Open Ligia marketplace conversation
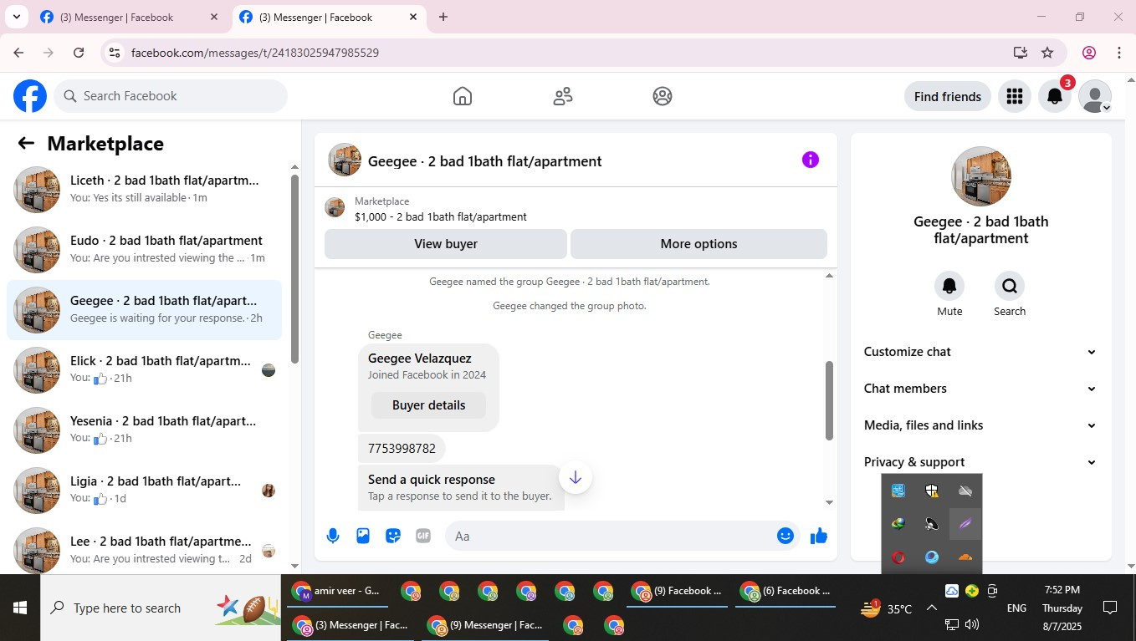The height and width of the screenshot is (641, 1136). 145,490
